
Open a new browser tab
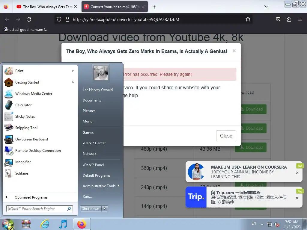click(x=154, y=7)
